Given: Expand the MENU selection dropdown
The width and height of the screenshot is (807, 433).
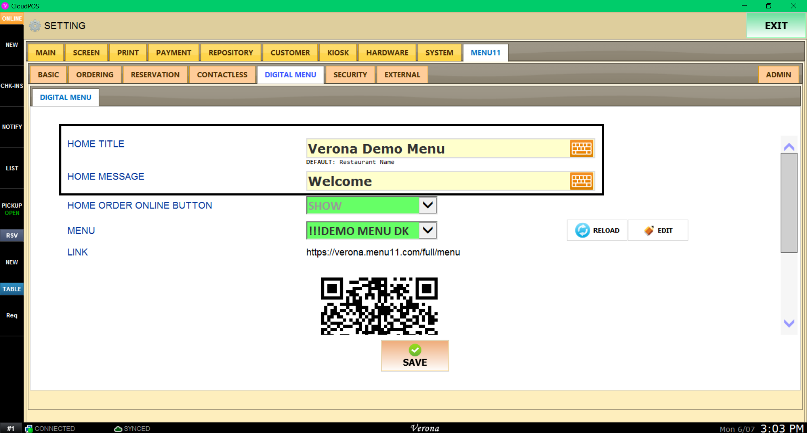Looking at the screenshot, I should 427,230.
